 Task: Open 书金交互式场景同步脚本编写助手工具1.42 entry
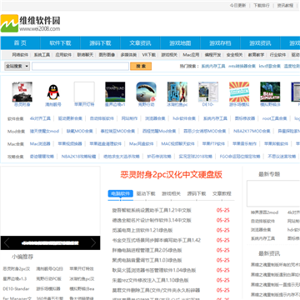pyautogui.click(x=157, y=240)
